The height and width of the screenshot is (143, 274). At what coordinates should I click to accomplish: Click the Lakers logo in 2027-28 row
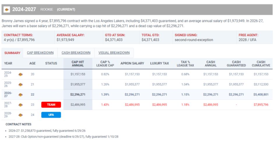tap(20, 105)
